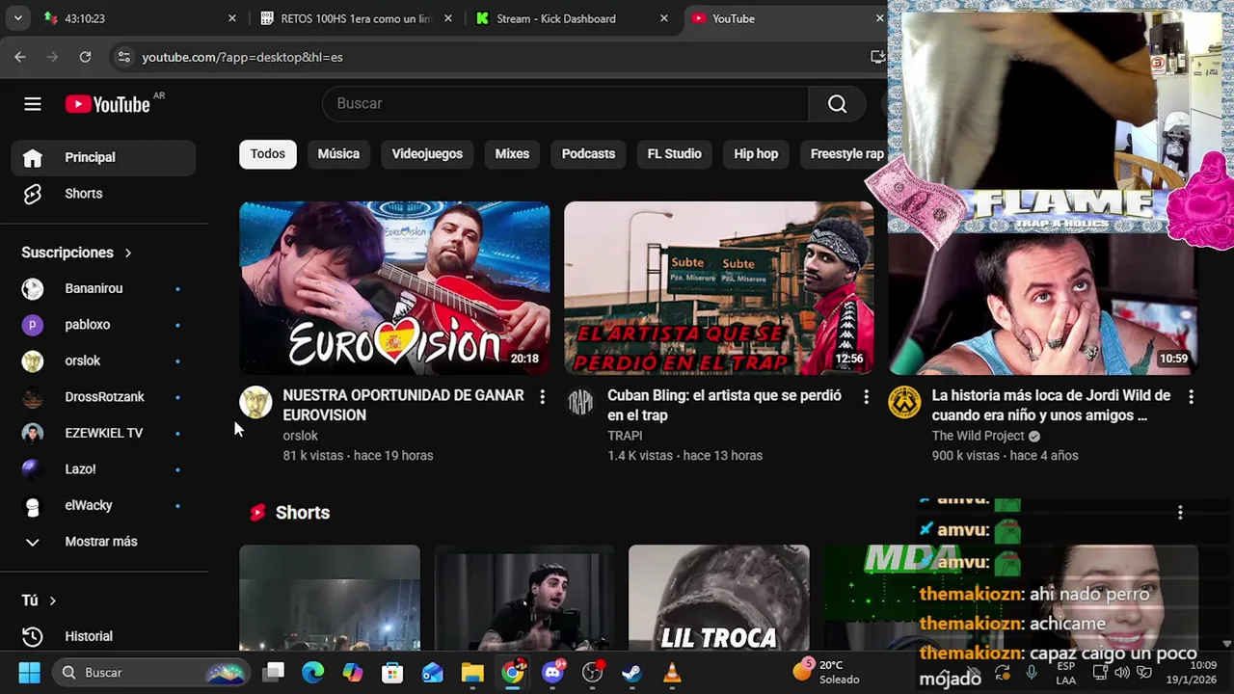Click TRAPI channel avatar beside Cuban Bling video
The width and height of the screenshot is (1234, 694).
point(579,402)
